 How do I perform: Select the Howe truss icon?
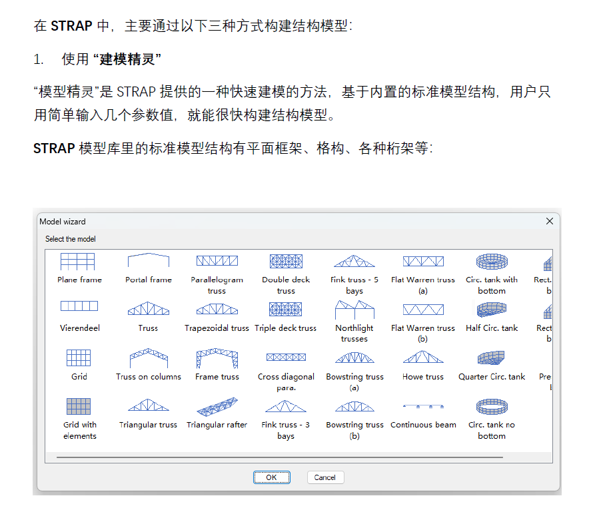click(x=423, y=357)
